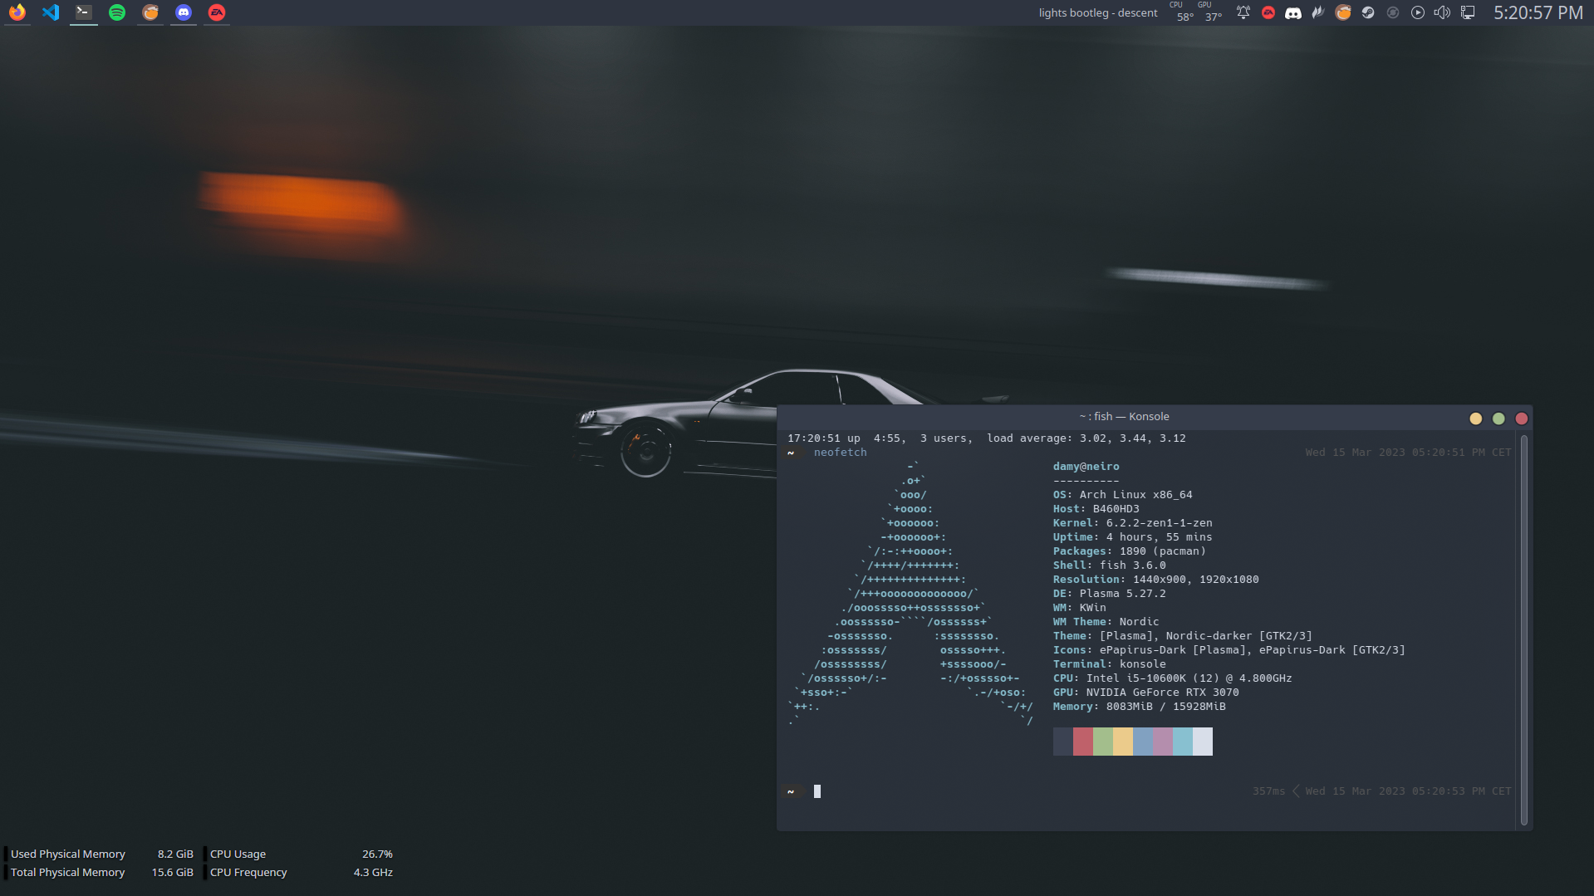This screenshot has width=1594, height=896.
Task: Click the 'GPU: NVIDIA GeForce RTX 3070' line
Action: [x=1145, y=693]
